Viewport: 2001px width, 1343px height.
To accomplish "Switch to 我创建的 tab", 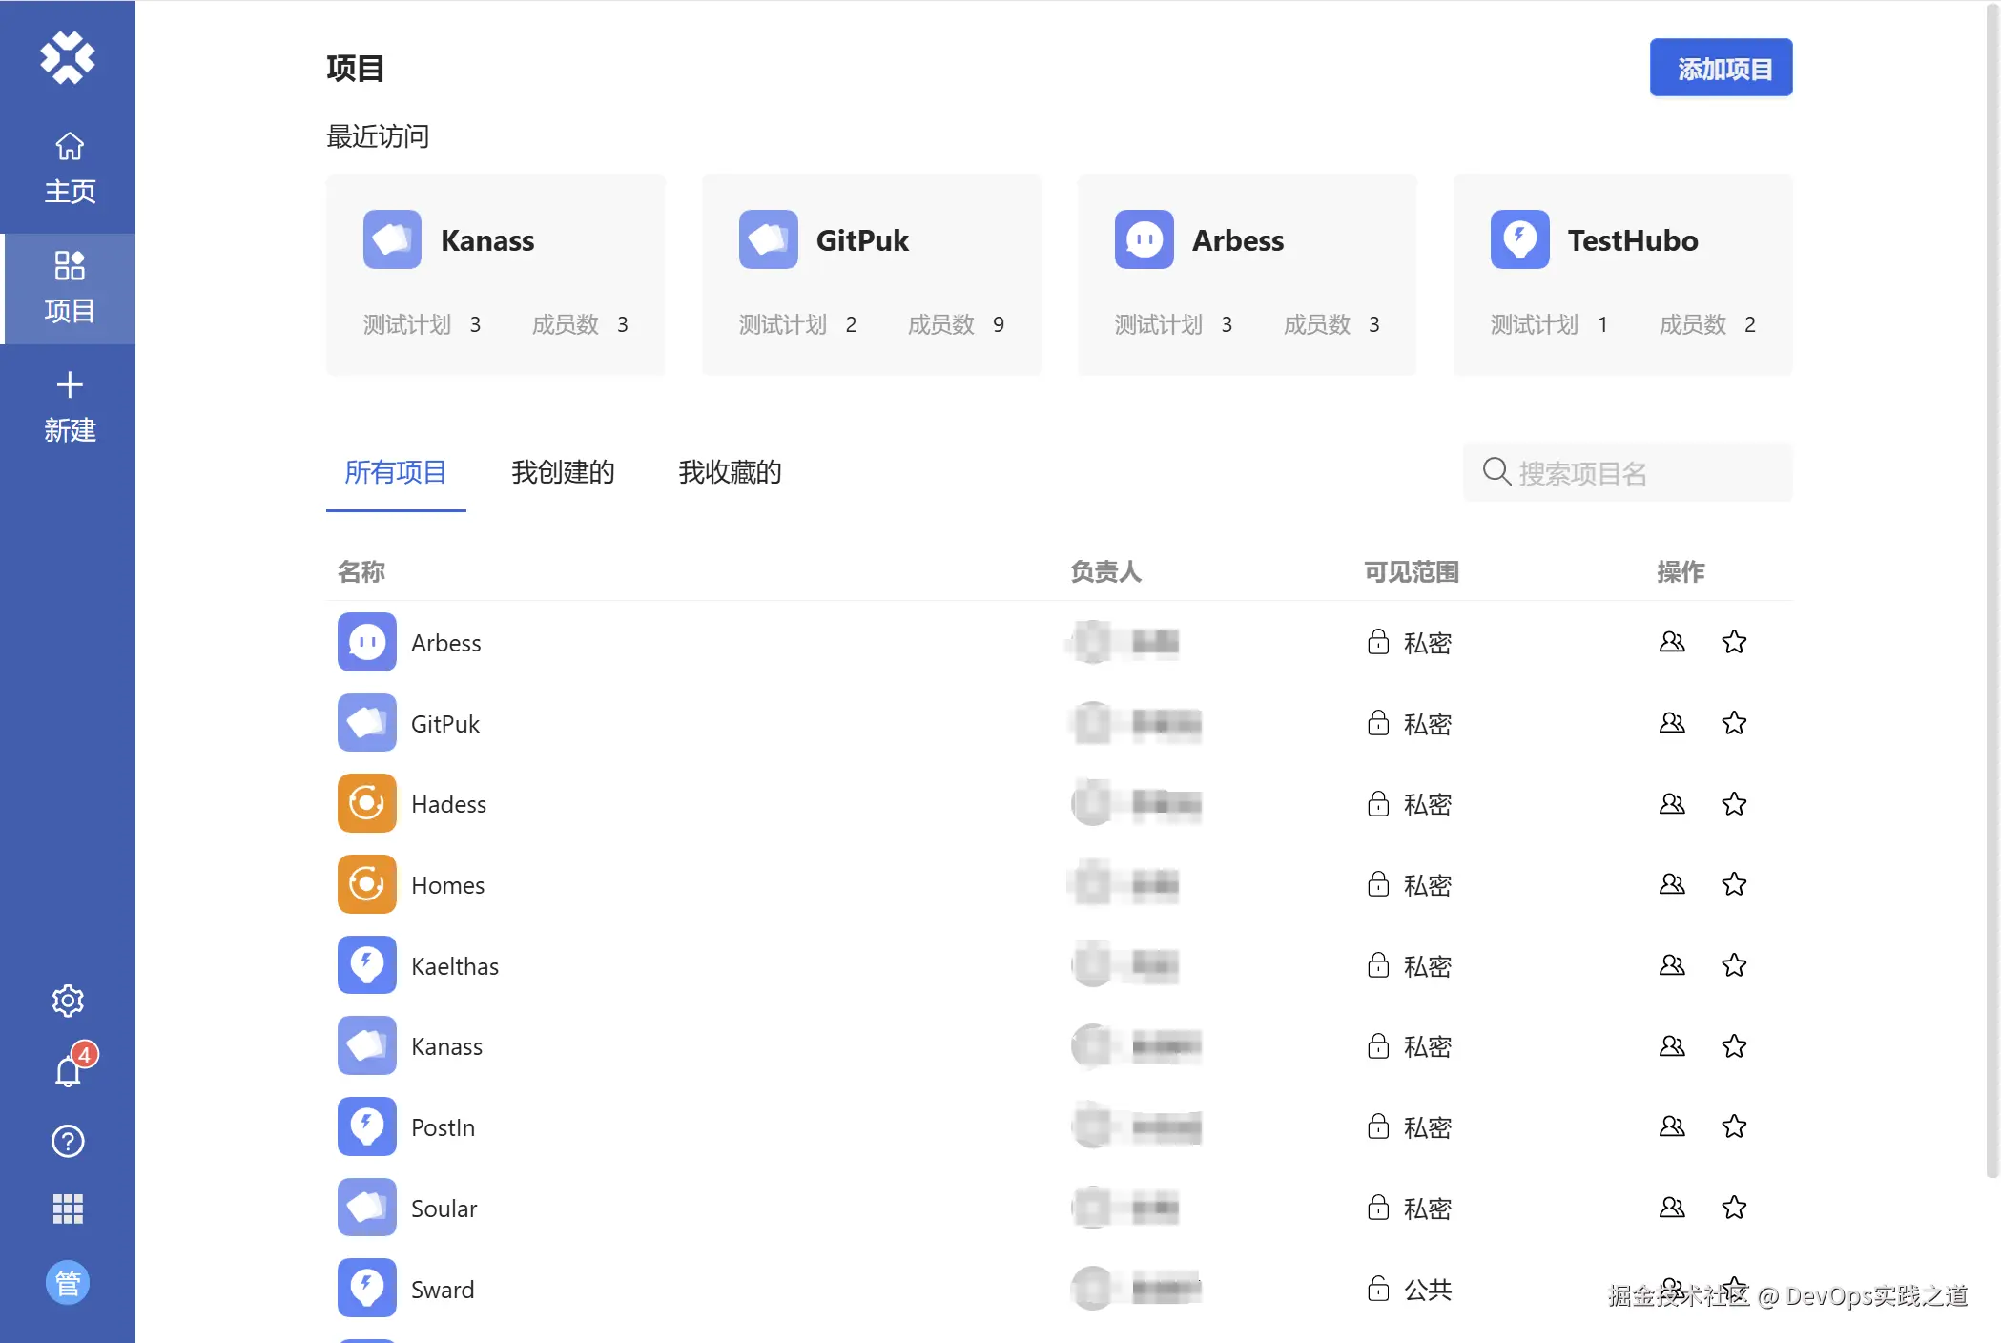I will [x=563, y=472].
